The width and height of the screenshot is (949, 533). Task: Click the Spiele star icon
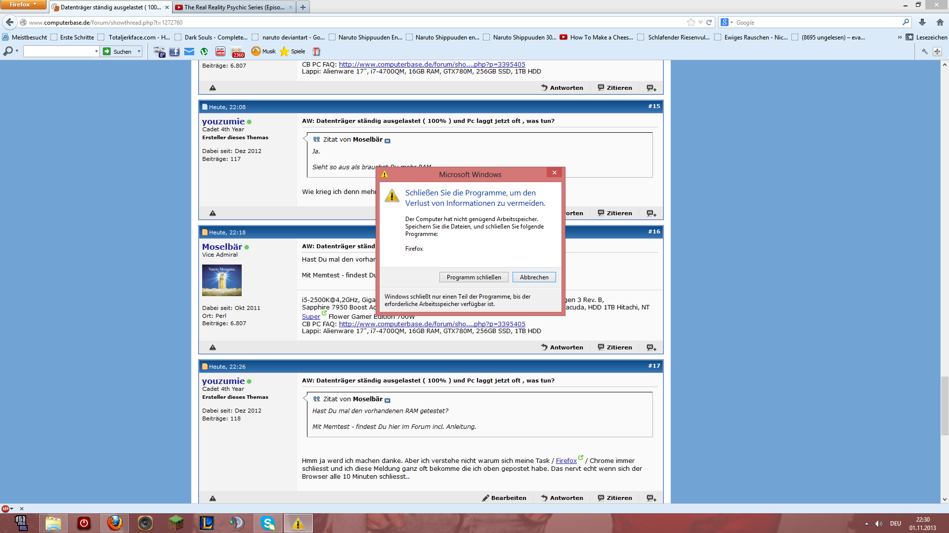click(285, 51)
